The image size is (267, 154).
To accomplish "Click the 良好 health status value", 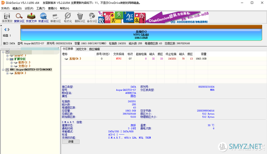I will pos(133,126).
